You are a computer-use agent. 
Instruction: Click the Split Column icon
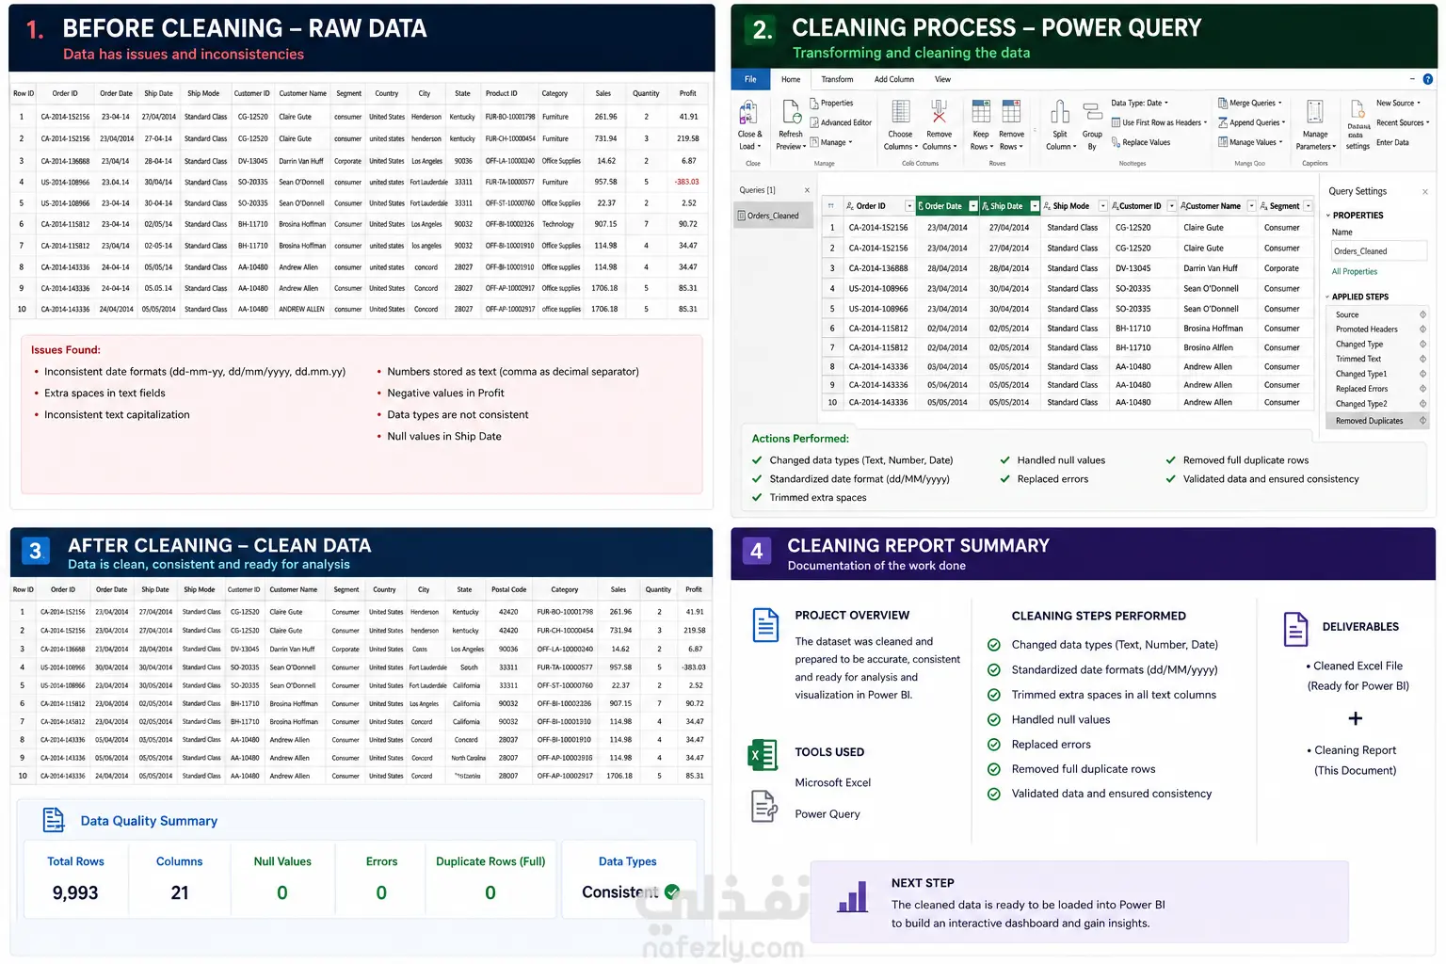pyautogui.click(x=1060, y=112)
